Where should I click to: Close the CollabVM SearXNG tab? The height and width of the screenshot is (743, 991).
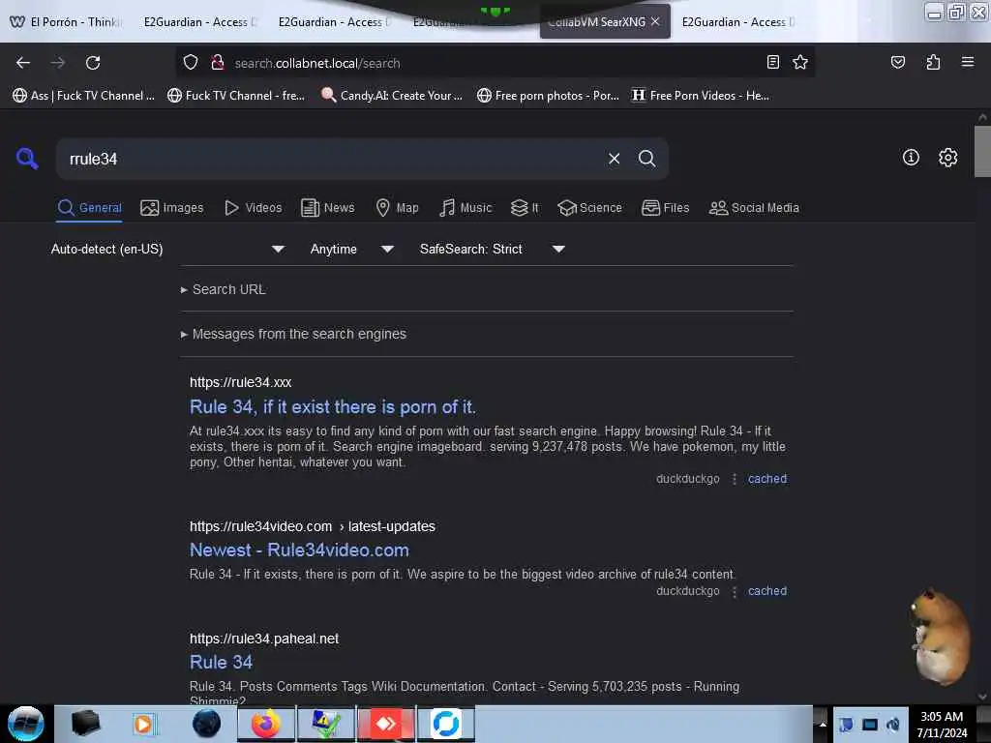tap(655, 22)
